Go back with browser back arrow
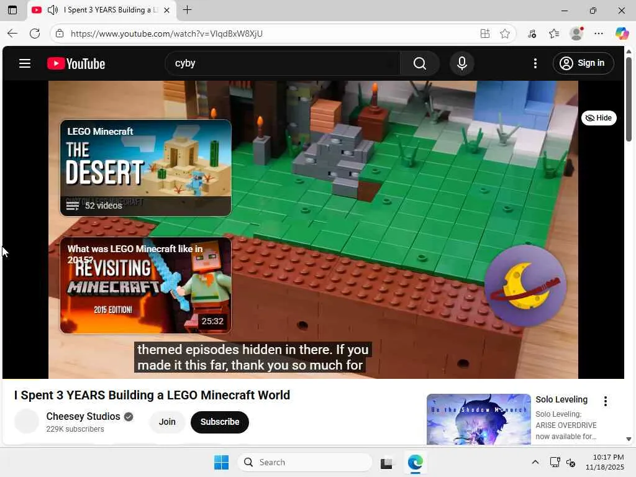Viewport: 636px width, 477px height. click(x=12, y=34)
